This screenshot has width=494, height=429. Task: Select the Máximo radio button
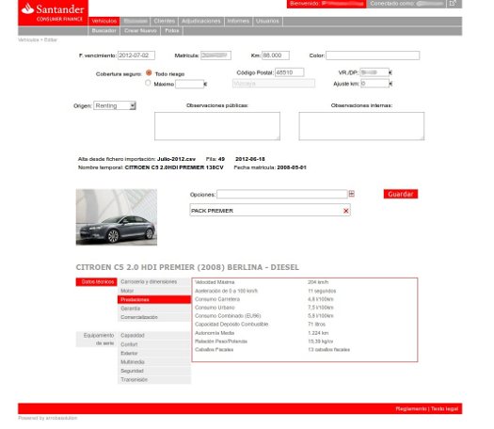coord(148,83)
